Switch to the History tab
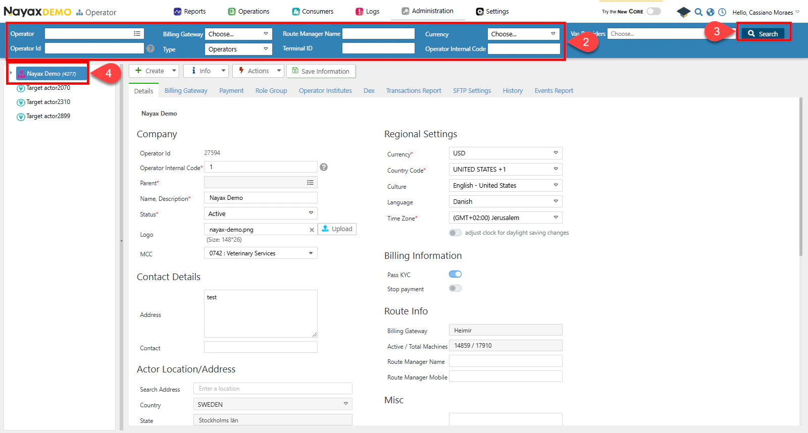Image resolution: width=808 pixels, height=433 pixels. coord(513,91)
